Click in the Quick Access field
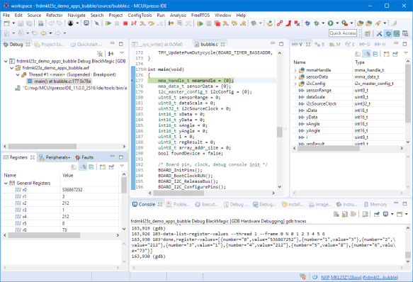The width and height of the screenshot is (413, 282). click(343, 33)
